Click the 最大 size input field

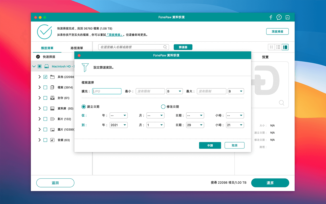tap(212, 91)
